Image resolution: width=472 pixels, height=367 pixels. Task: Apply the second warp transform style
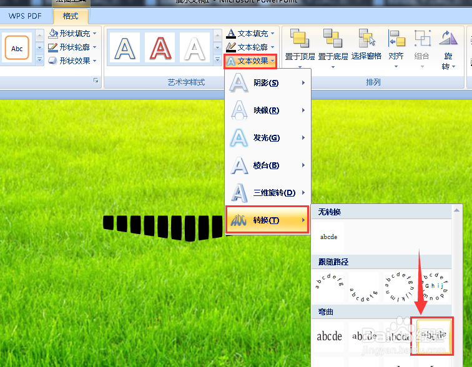point(363,336)
